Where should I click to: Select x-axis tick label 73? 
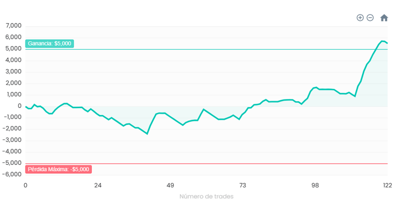pyautogui.click(x=242, y=186)
